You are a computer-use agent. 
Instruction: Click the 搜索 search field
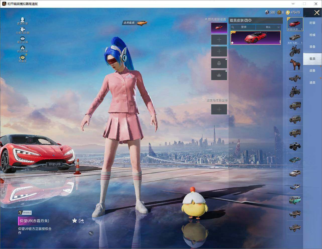243,27
